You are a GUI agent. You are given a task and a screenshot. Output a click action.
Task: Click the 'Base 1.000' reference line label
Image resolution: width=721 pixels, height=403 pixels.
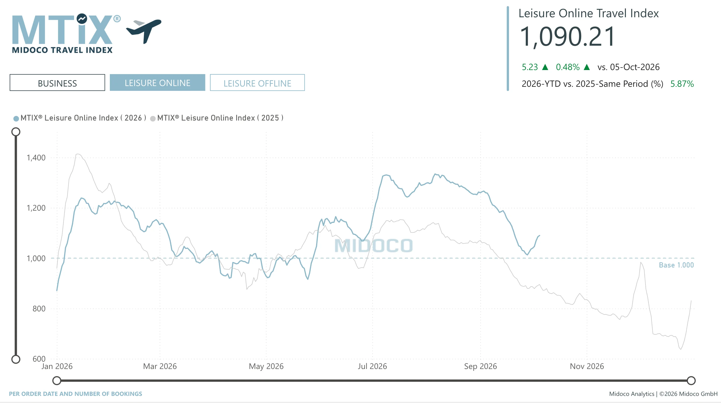676,265
